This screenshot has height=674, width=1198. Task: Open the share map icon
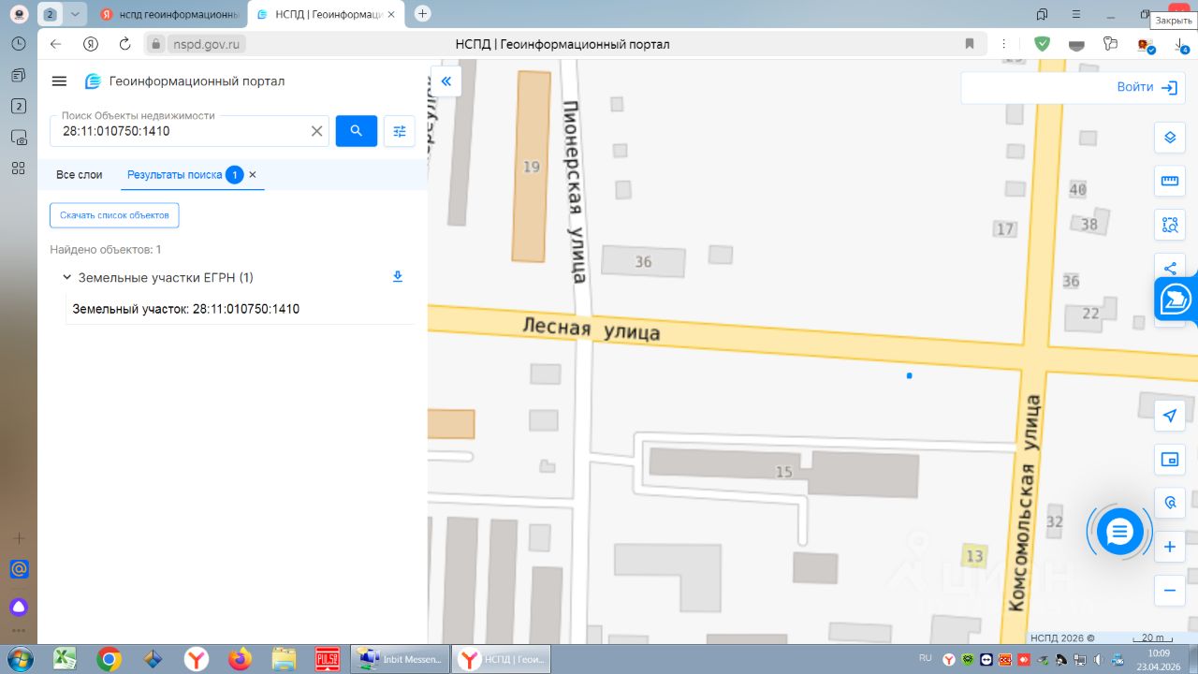[1169, 268]
